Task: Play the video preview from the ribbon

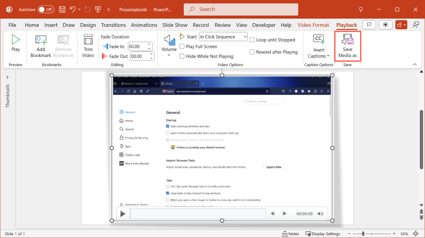Action: click(16, 43)
